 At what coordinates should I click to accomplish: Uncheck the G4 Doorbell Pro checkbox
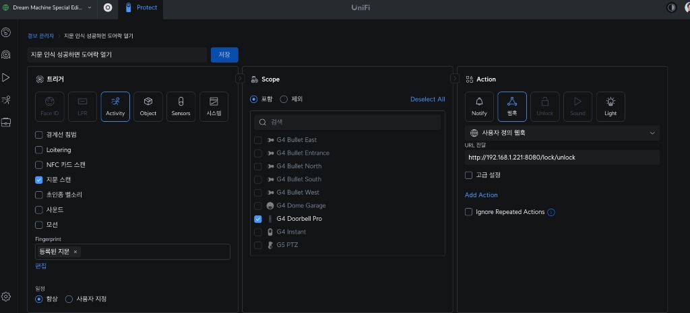coord(258,219)
